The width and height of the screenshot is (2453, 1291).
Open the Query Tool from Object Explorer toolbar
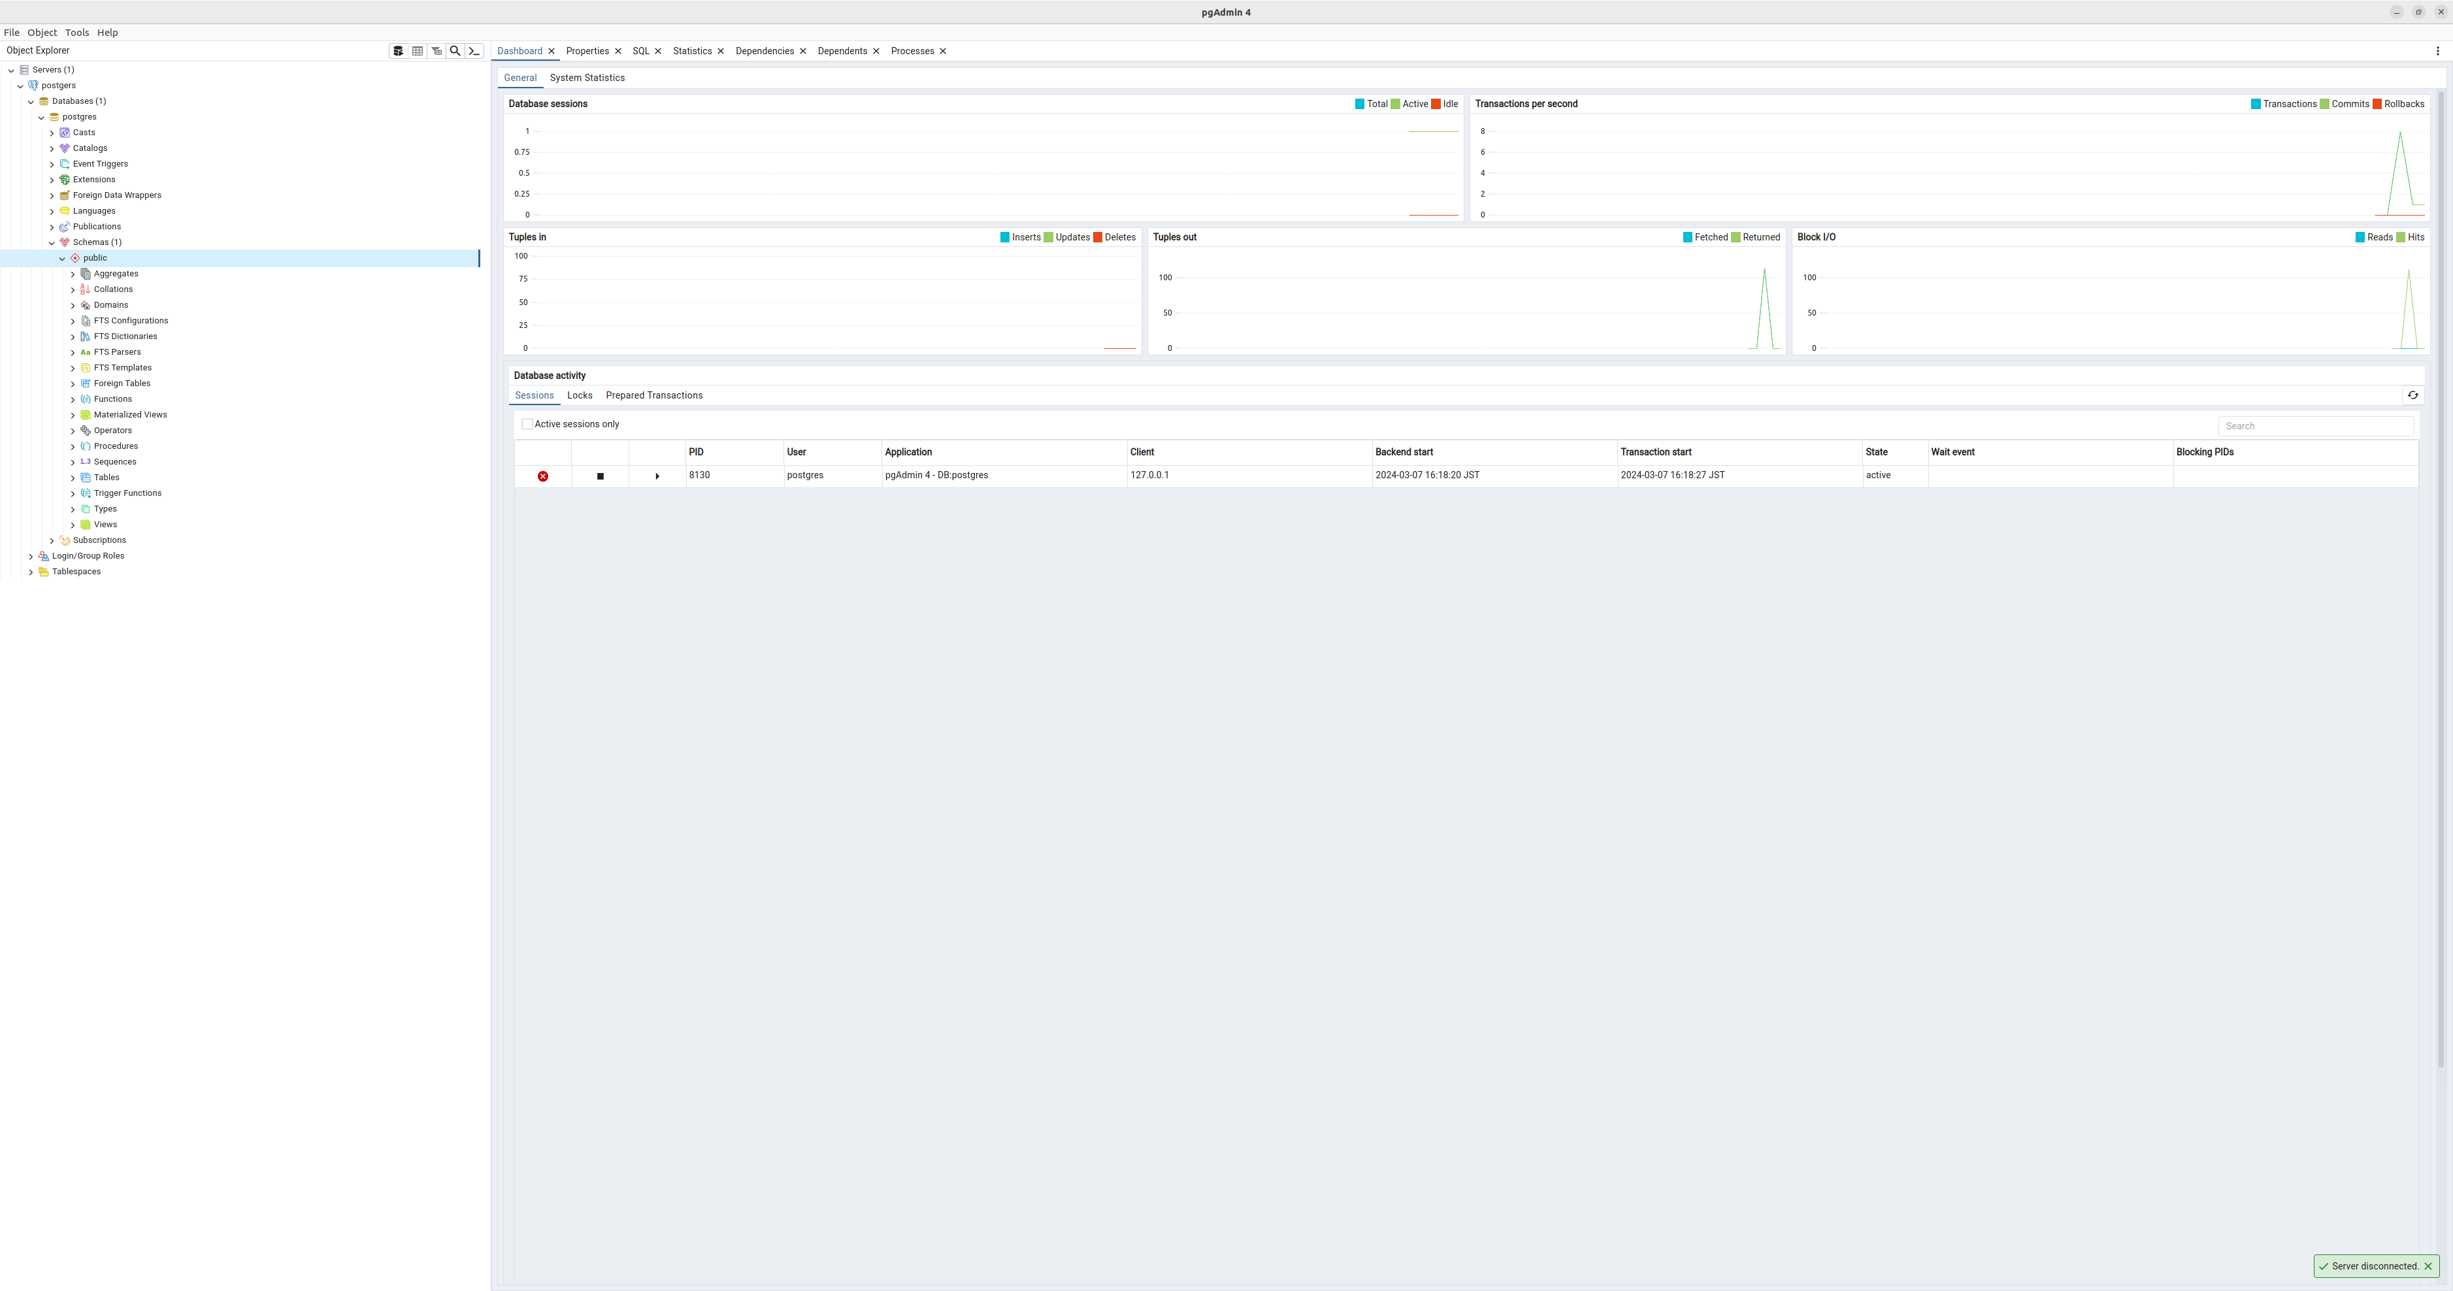coord(398,52)
